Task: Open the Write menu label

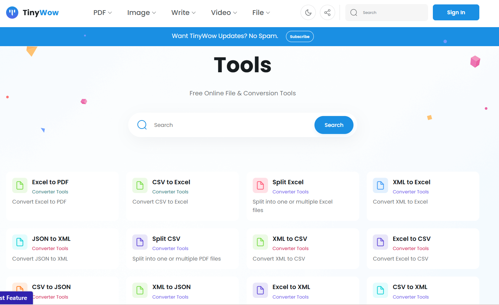Action: [180, 13]
